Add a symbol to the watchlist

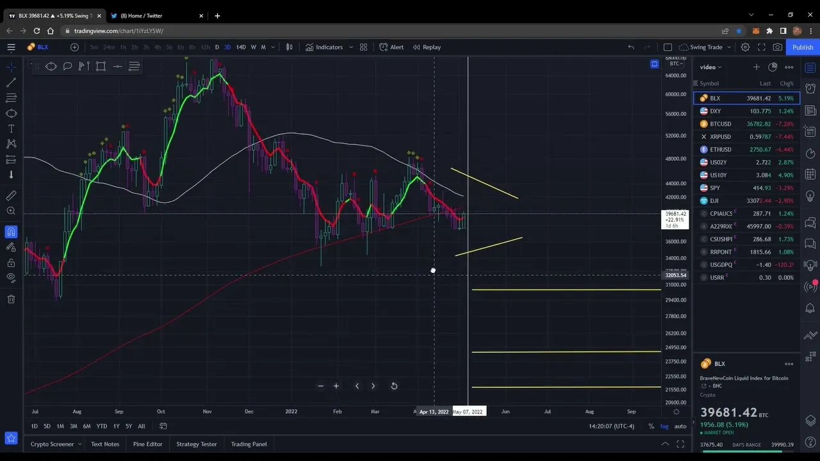tap(756, 67)
